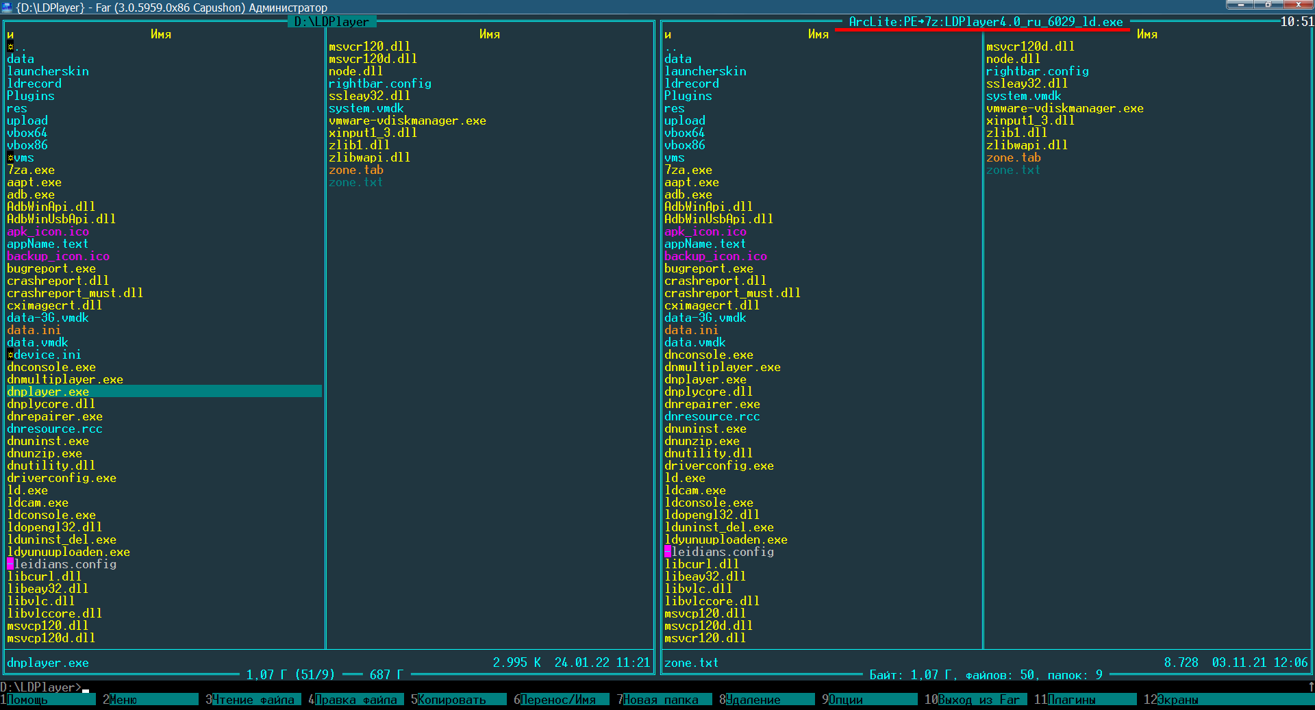Image resolution: width=1315 pixels, height=710 pixels.
Task: Open the parent directory entry in the right panel
Action: coord(671,47)
